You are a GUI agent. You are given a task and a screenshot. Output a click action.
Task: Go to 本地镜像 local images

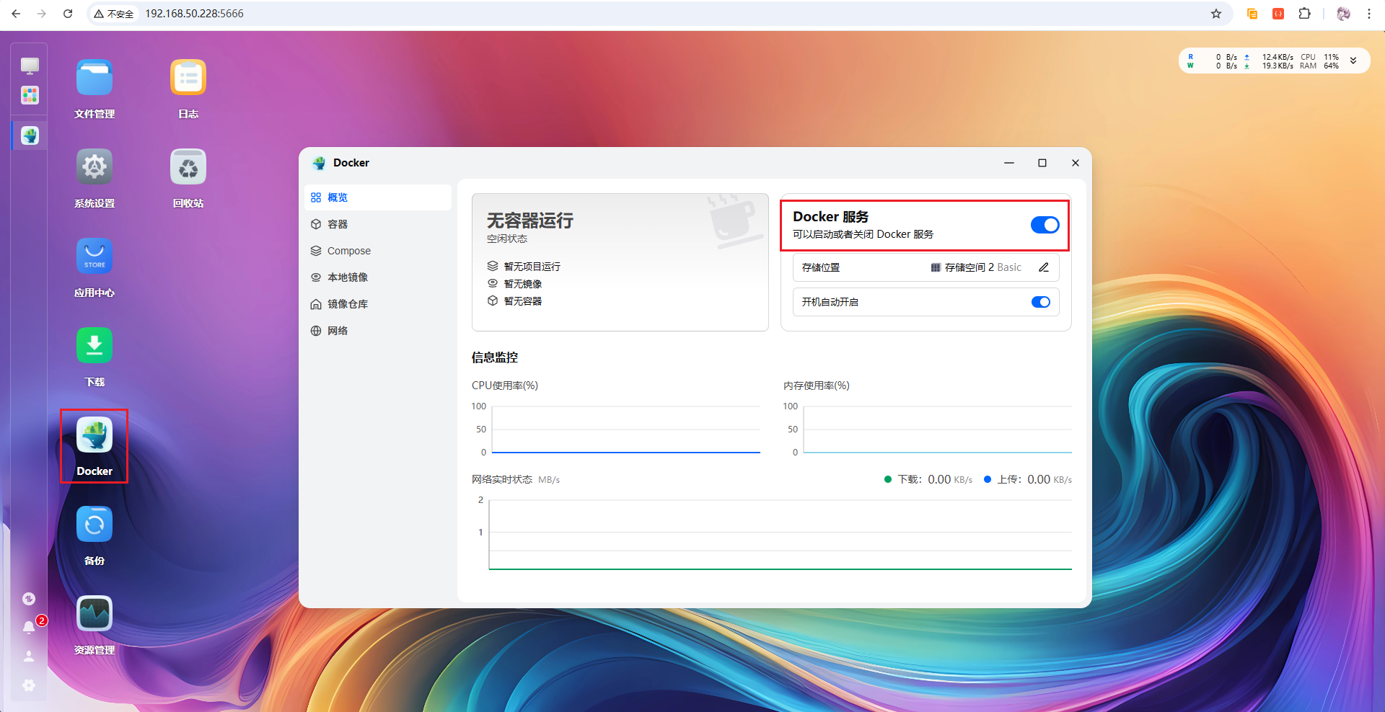347,277
